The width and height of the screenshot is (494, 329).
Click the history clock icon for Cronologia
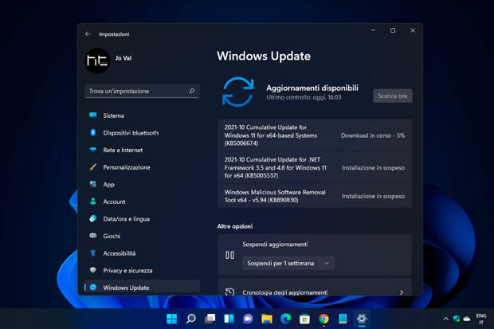pyautogui.click(x=229, y=292)
